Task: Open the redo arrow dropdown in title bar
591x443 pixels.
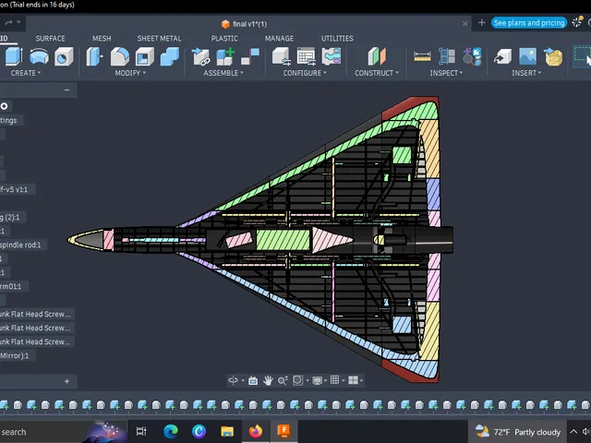Action: (x=18, y=22)
